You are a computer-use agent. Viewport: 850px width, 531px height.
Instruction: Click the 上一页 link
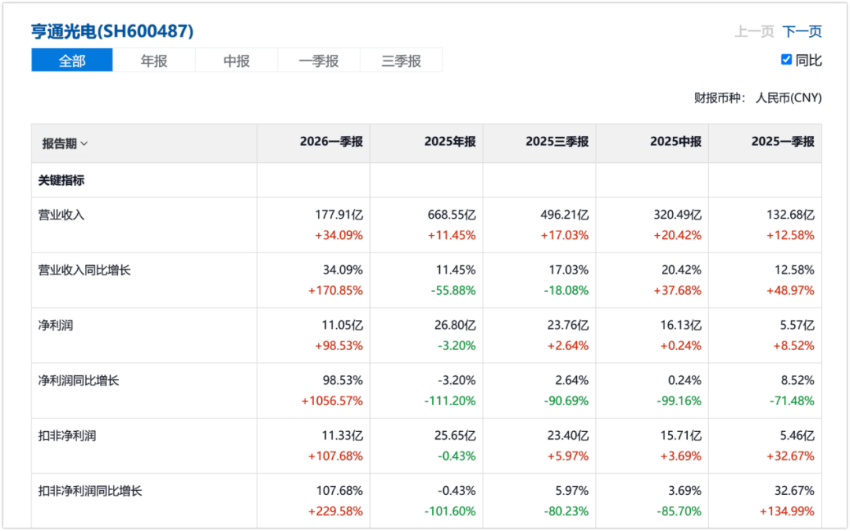tap(754, 31)
